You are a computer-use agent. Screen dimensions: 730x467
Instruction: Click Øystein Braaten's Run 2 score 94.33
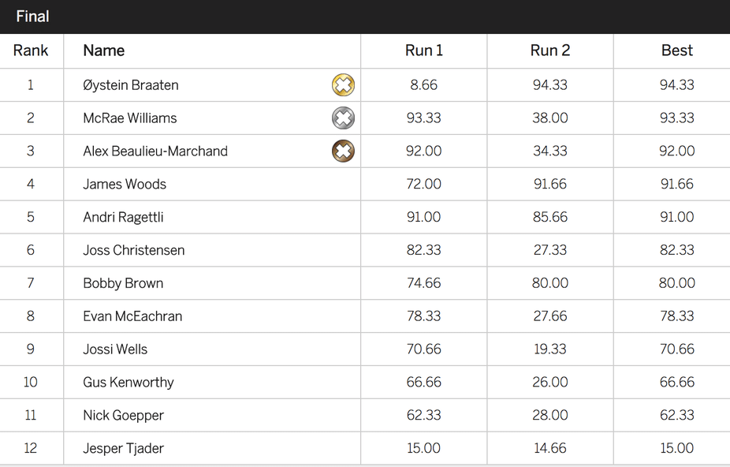550,85
